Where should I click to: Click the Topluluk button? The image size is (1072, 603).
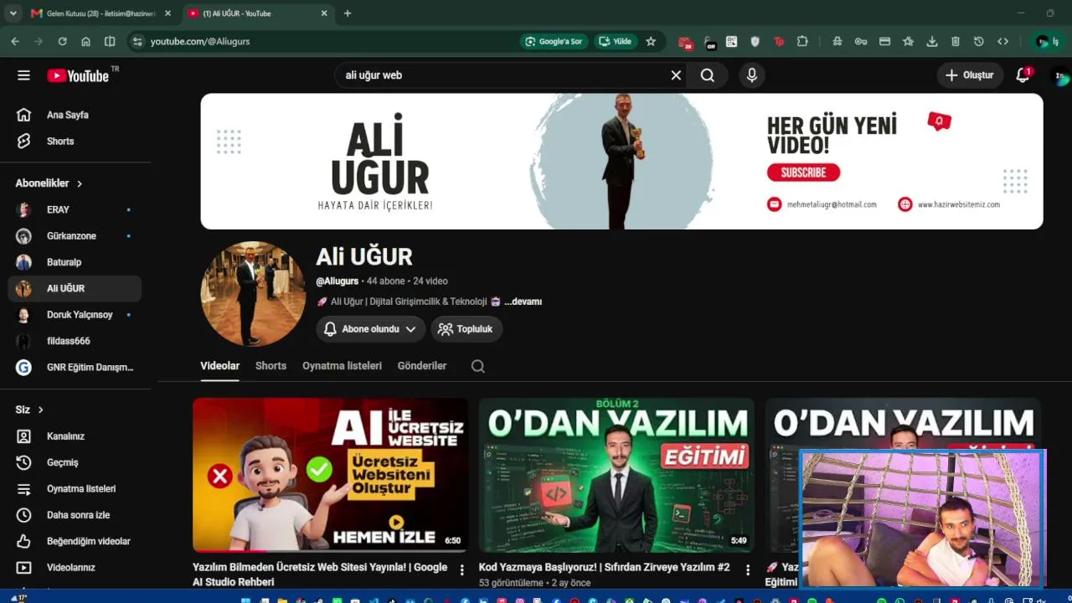[x=466, y=329]
